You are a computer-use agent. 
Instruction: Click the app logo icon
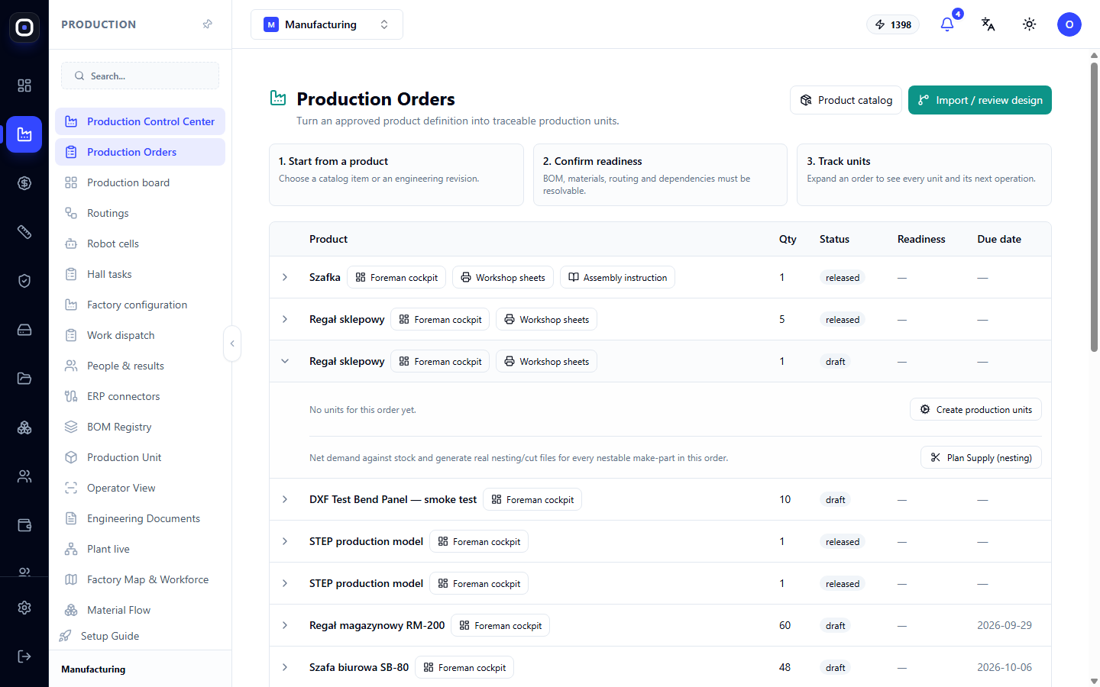pyautogui.click(x=24, y=27)
